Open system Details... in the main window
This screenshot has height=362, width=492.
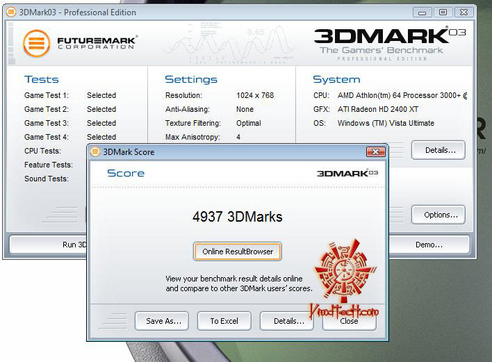click(438, 150)
